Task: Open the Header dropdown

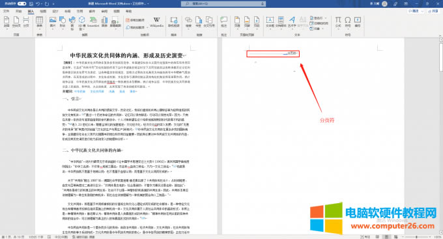Action: (237, 22)
